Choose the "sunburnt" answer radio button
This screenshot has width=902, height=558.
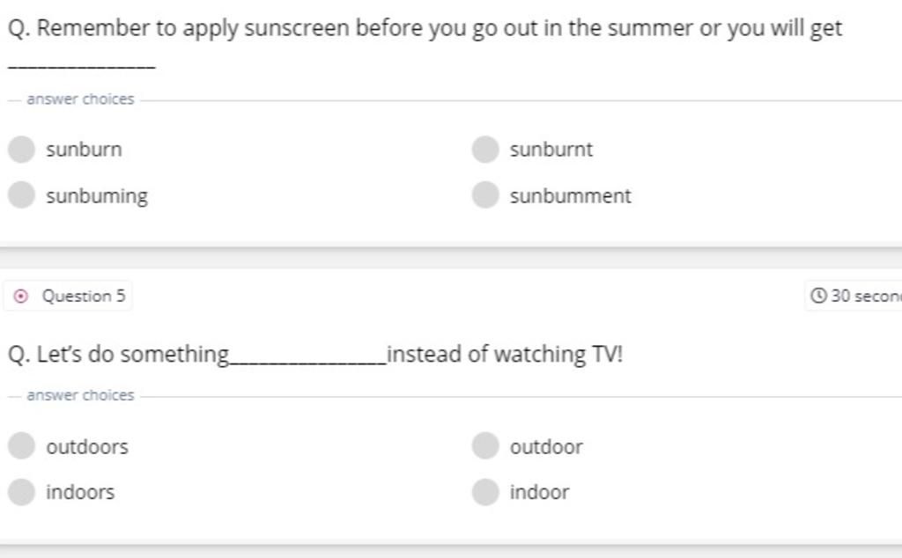485,150
